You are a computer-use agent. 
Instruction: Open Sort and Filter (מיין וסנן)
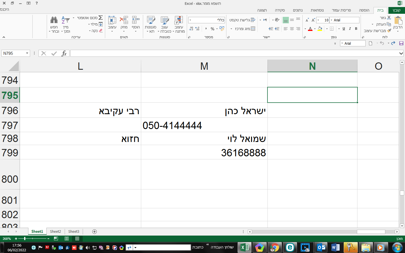66,24
